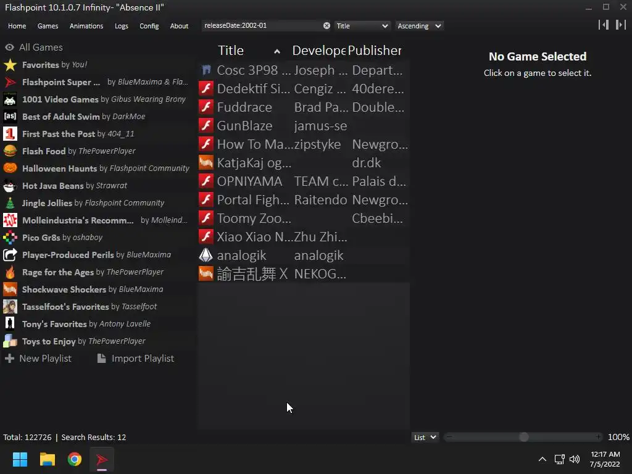Click the Unity icon beside analogik

206,255
